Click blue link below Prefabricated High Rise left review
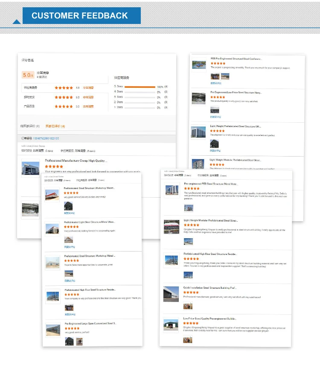Image resolution: width=320 pixels, height=373 pixels. click(70, 314)
